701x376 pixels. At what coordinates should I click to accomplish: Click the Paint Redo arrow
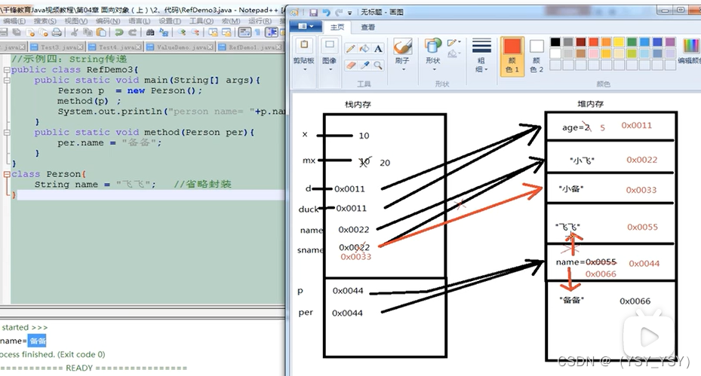tap(339, 12)
